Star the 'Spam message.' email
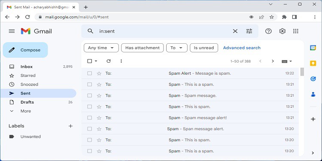This screenshot has height=161, width=322. (99, 95)
